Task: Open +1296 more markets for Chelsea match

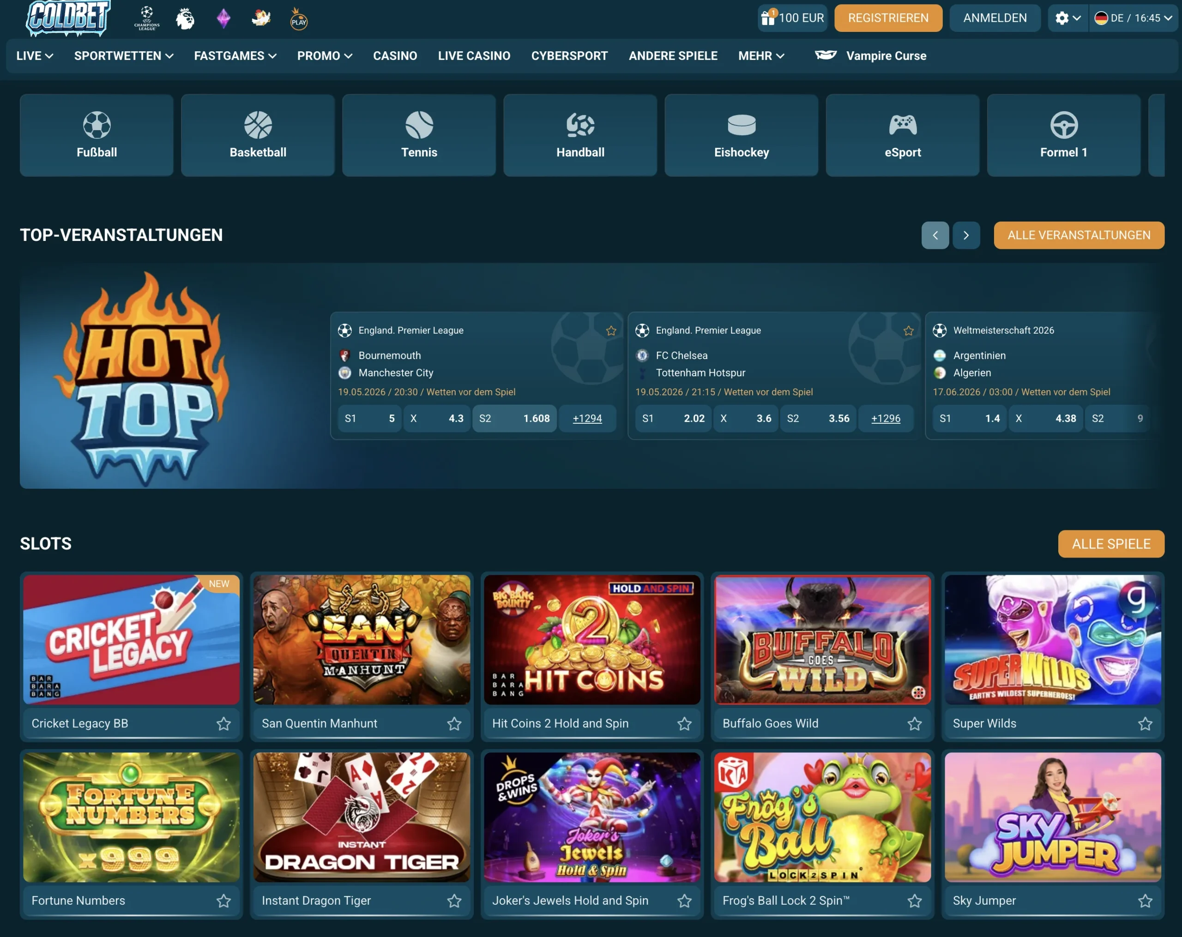Action: 886,419
